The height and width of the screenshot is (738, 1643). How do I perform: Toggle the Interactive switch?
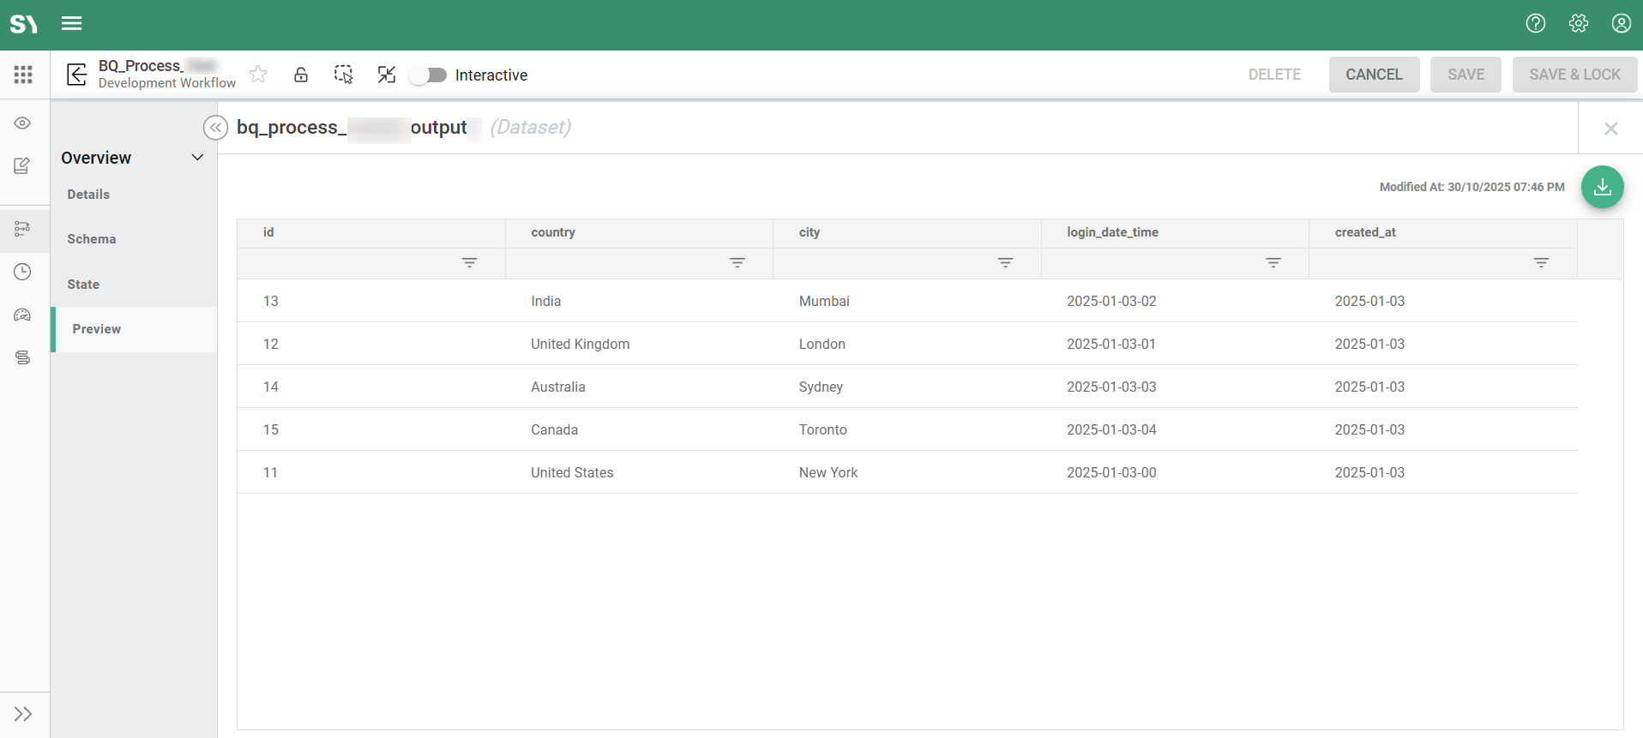coord(428,75)
